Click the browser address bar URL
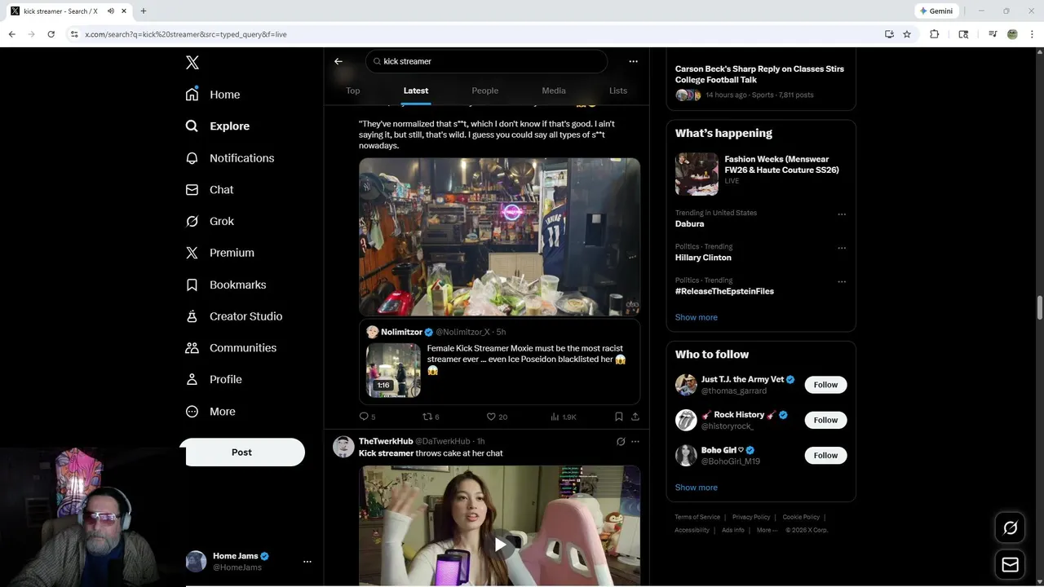 [x=186, y=34]
